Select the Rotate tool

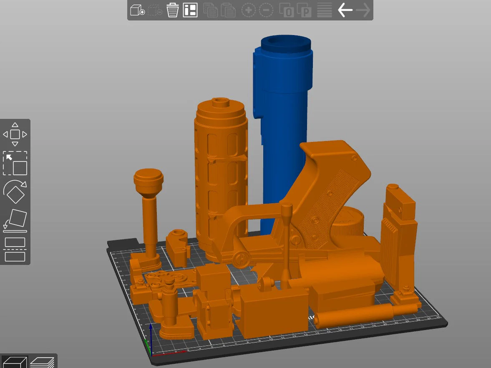point(15,192)
